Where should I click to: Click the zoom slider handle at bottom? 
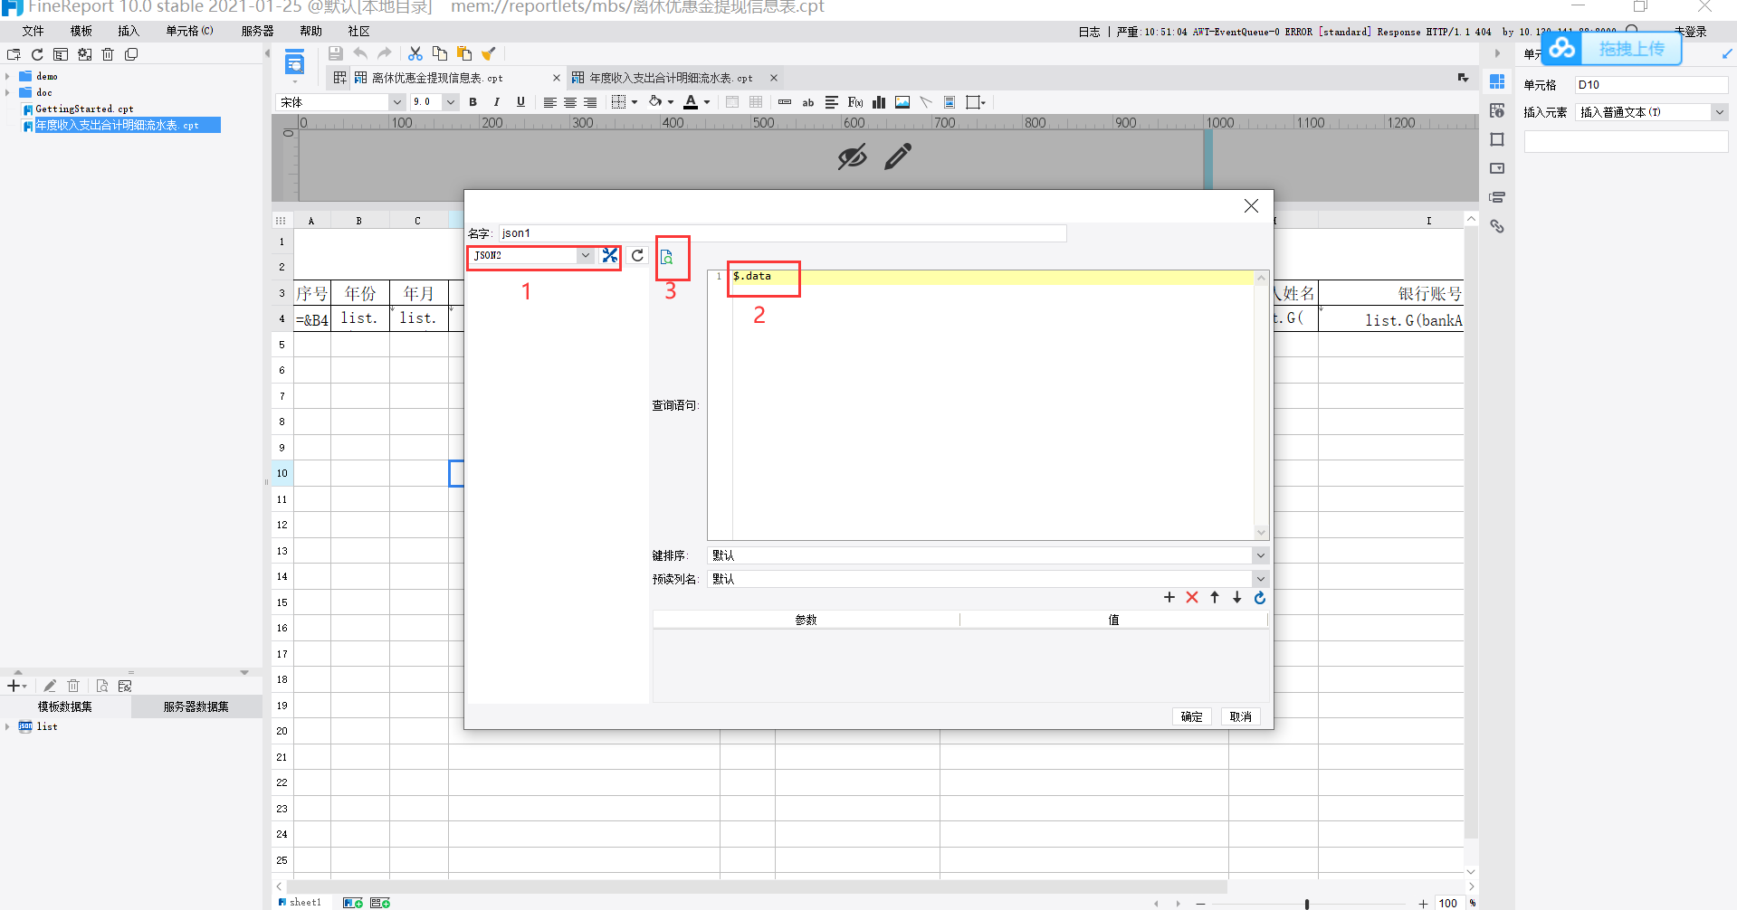point(1307,904)
